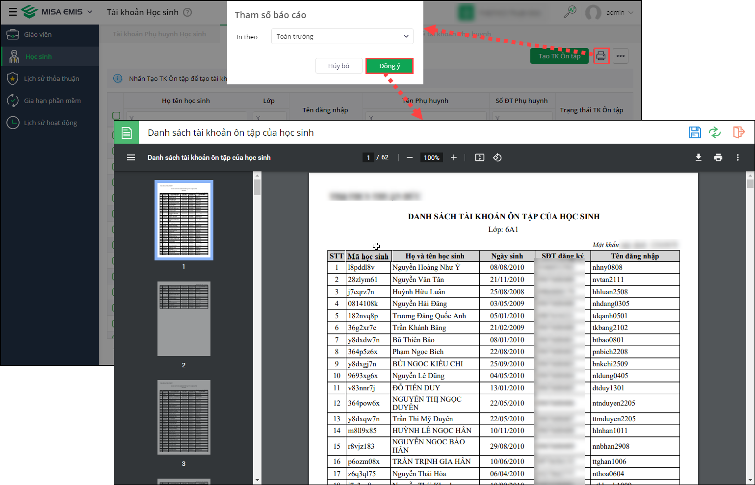Switch to Tài khoản Phụ huynh Học sinh tab
Viewport: 755px width, 485px height.
159,34
